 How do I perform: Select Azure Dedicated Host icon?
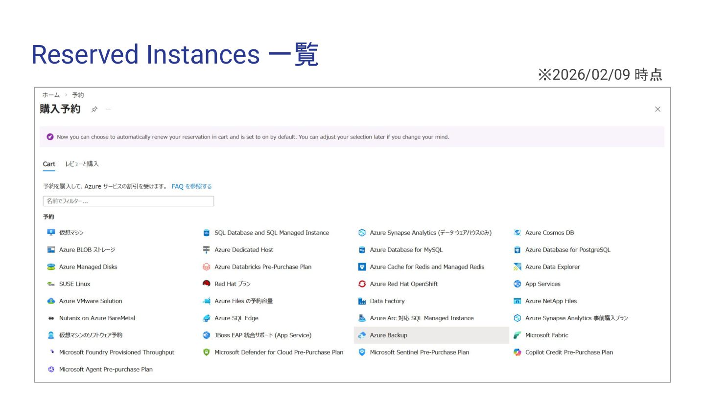pos(206,250)
